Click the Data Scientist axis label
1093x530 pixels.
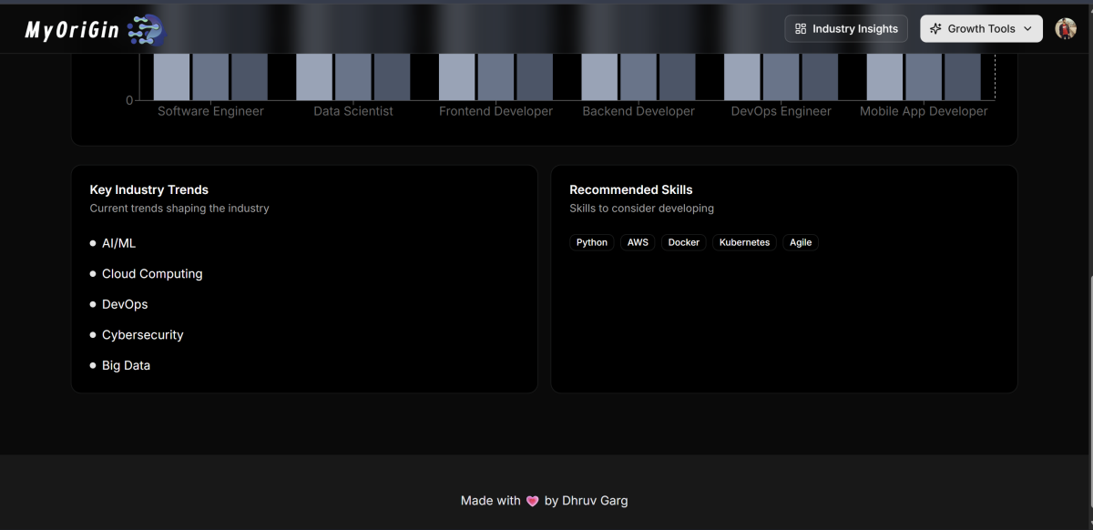click(x=353, y=111)
